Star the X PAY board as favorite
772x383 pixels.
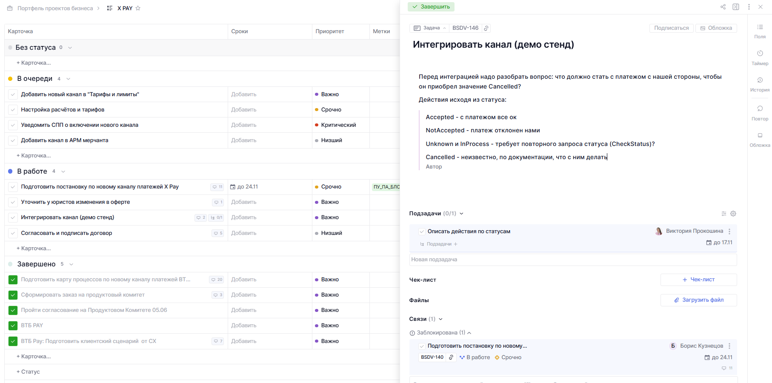pyautogui.click(x=138, y=8)
